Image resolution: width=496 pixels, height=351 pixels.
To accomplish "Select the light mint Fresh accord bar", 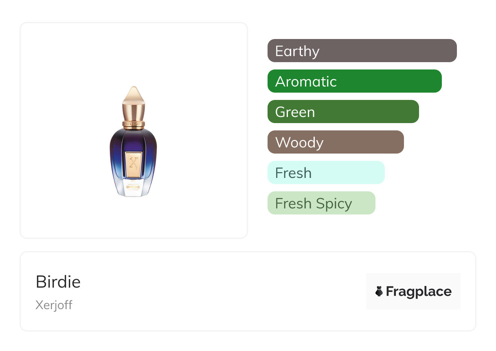I will [x=326, y=173].
